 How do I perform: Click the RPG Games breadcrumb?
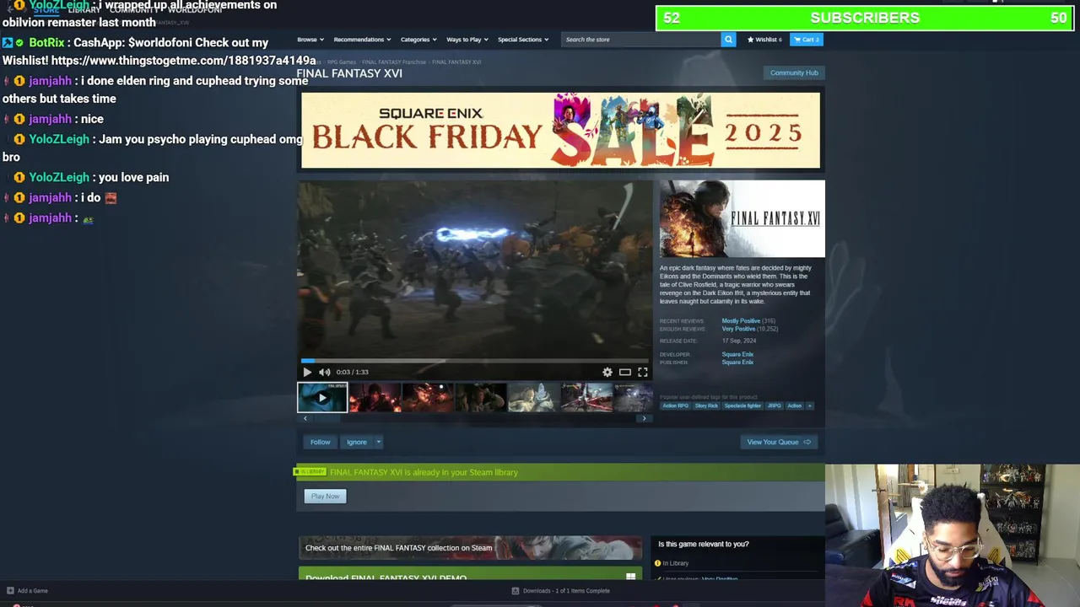342,62
